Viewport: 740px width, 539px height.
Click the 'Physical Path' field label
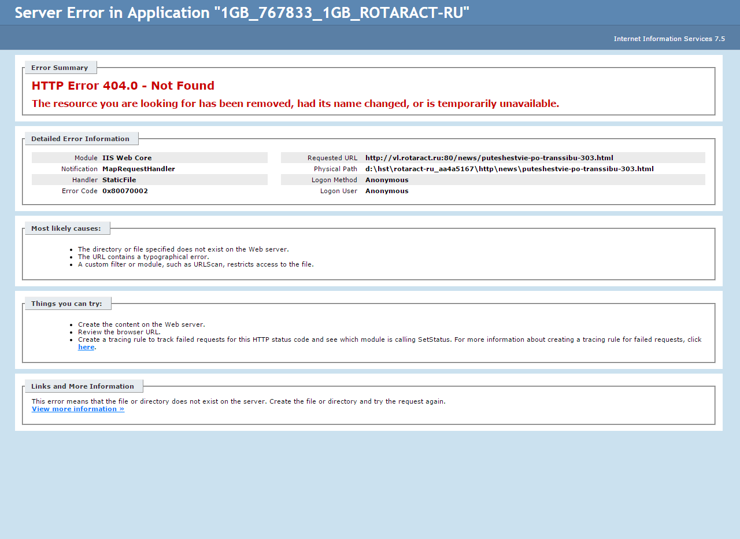point(335,169)
